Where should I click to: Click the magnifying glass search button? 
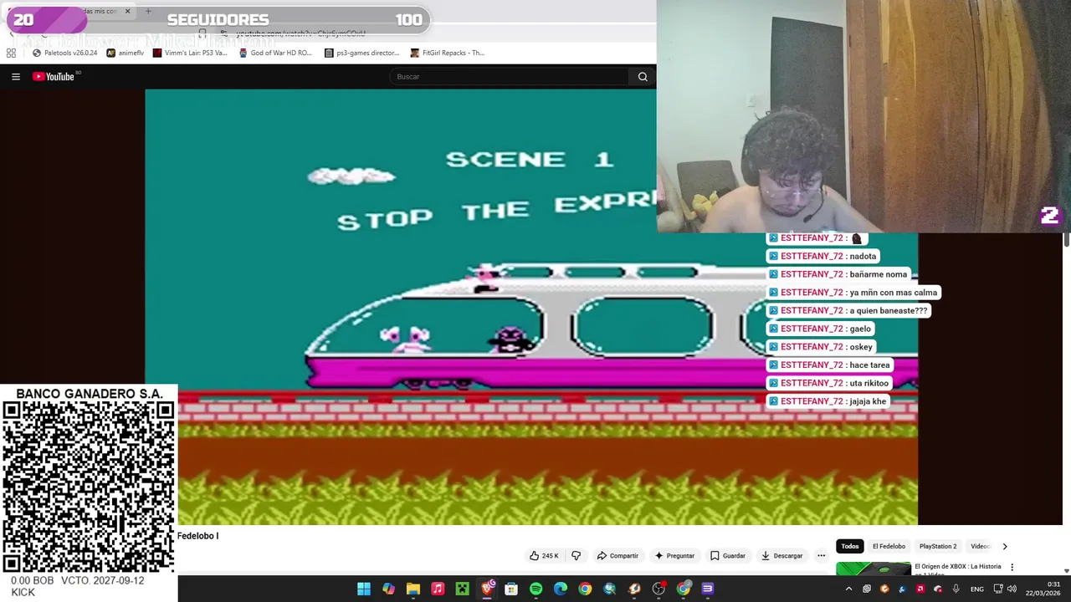(x=643, y=77)
